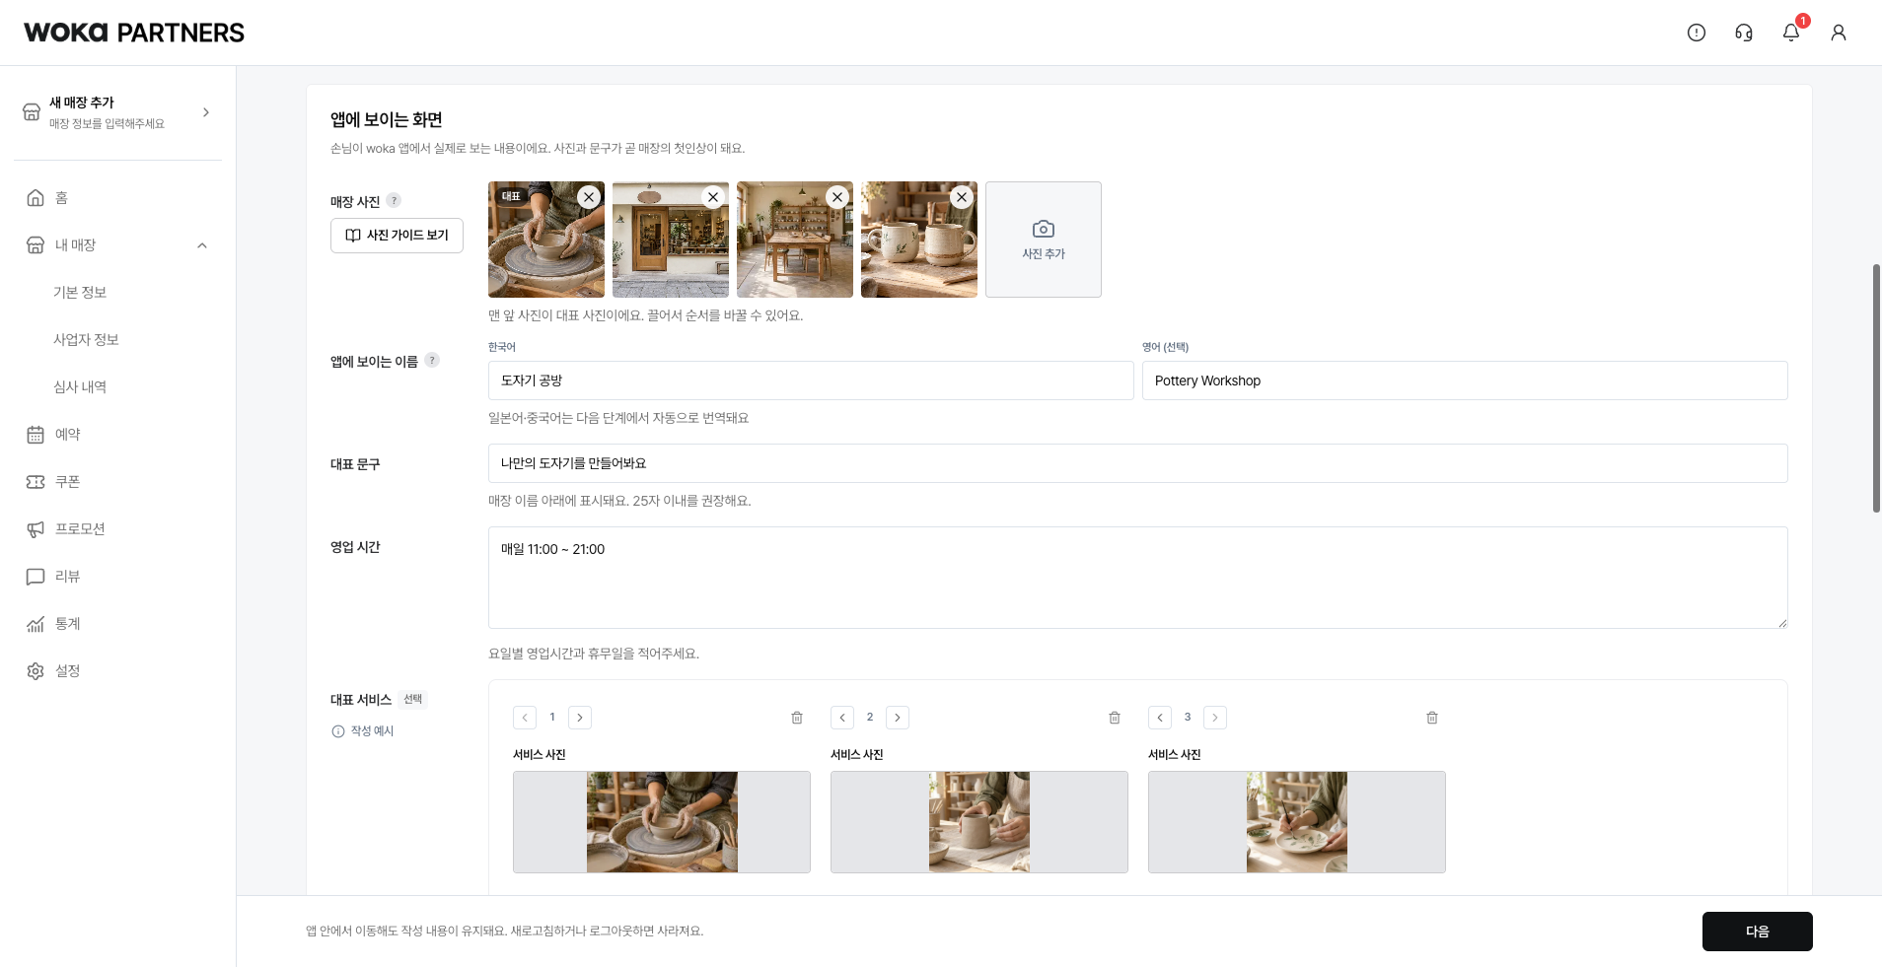Click the WOKA PARTNERS logo

pyautogui.click(x=134, y=33)
